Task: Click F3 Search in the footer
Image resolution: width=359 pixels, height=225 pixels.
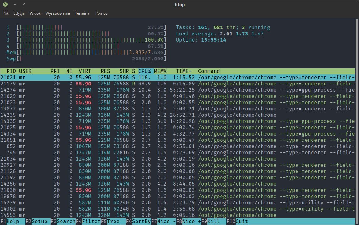Action: point(63,221)
